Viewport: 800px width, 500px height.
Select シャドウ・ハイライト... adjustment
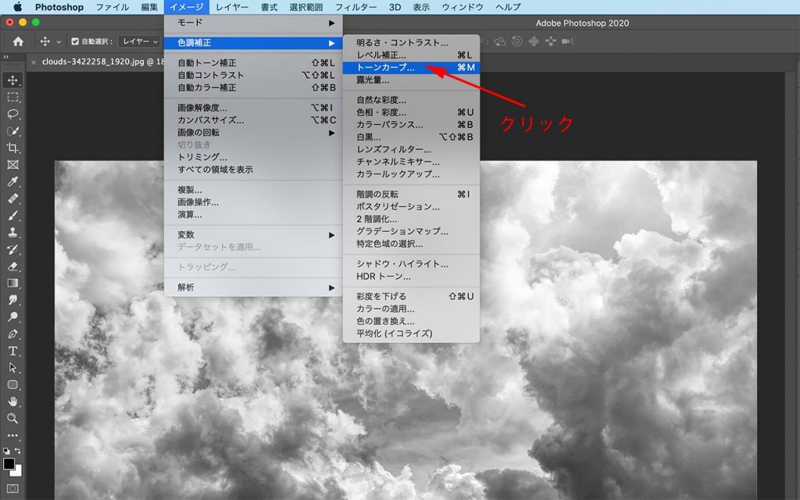point(411,264)
